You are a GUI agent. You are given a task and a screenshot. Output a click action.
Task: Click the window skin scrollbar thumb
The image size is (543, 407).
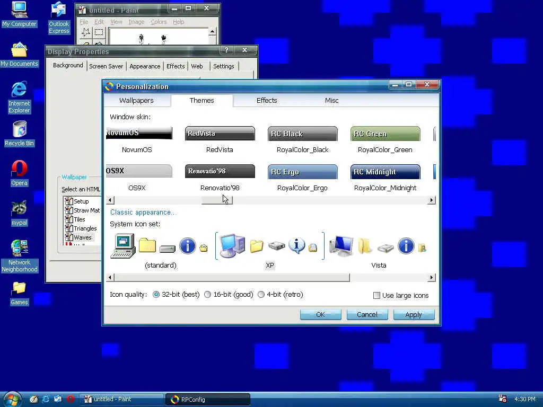(x=217, y=200)
